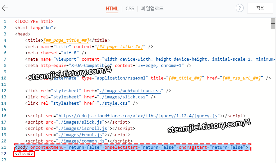Switch to the HTML tab

pyautogui.click(x=112, y=8)
